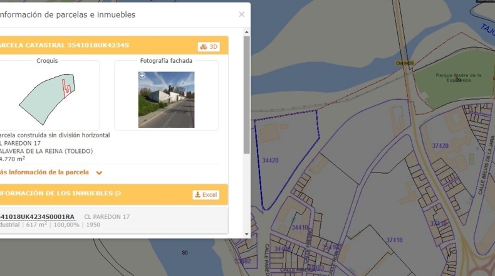Select block label 34410 on map

tap(300, 227)
